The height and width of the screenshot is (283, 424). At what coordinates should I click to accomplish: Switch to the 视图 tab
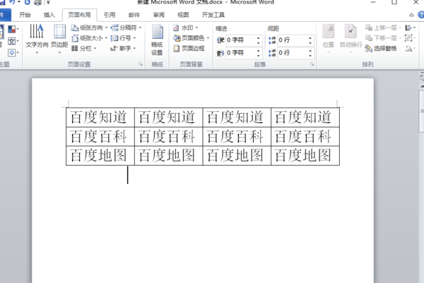[183, 15]
